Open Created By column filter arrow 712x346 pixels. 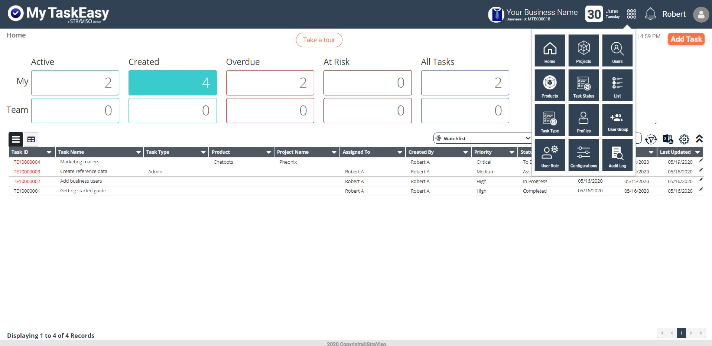(465, 152)
